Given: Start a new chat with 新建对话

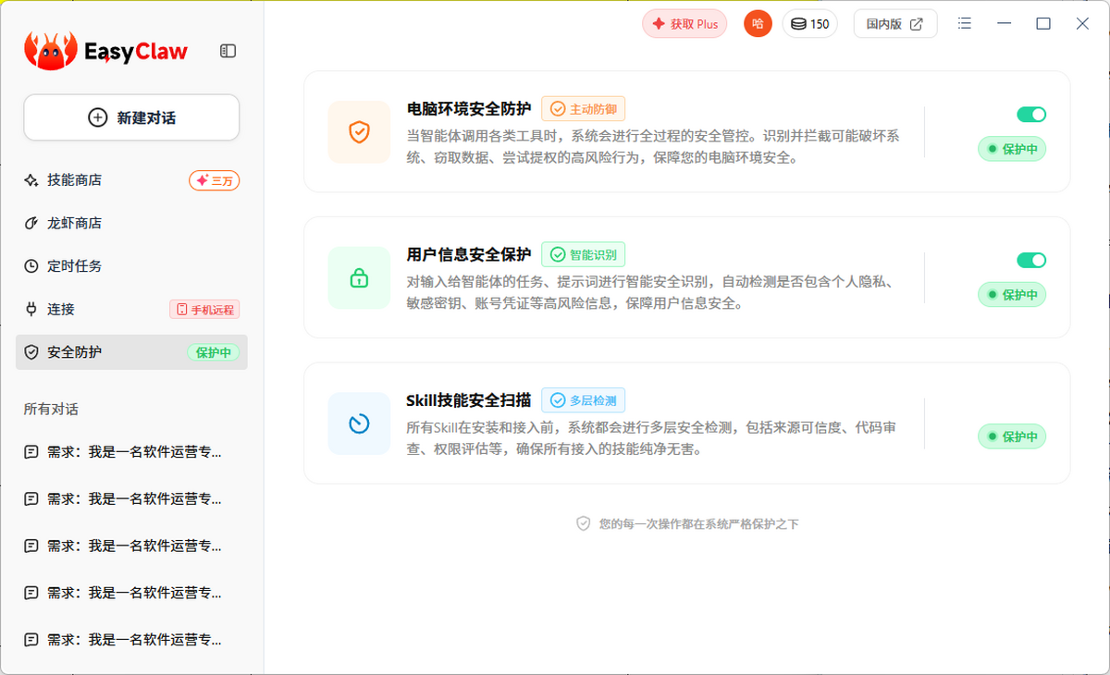Looking at the screenshot, I should (x=131, y=117).
